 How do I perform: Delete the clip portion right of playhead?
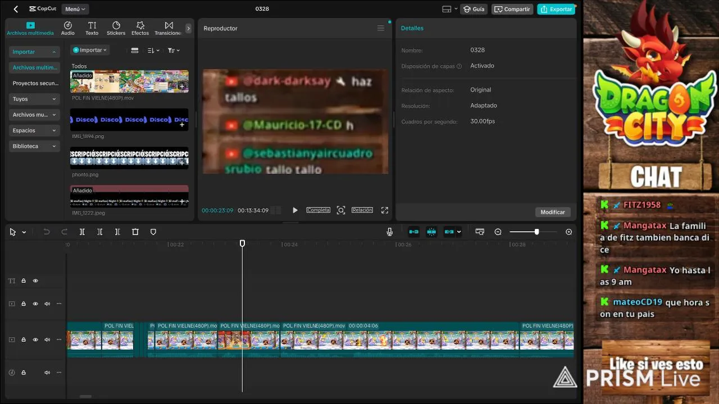(117, 232)
